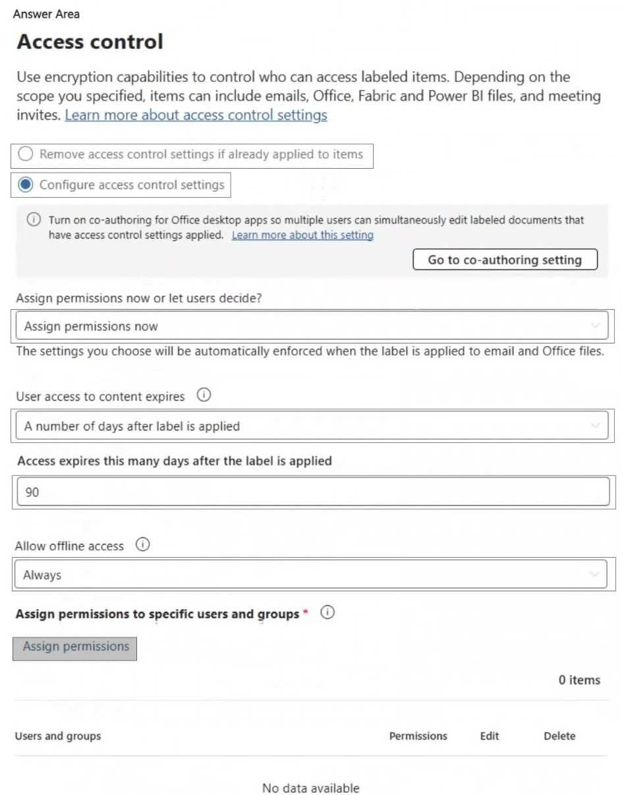
Task: Select Configure access control settings option
Action: click(x=25, y=185)
